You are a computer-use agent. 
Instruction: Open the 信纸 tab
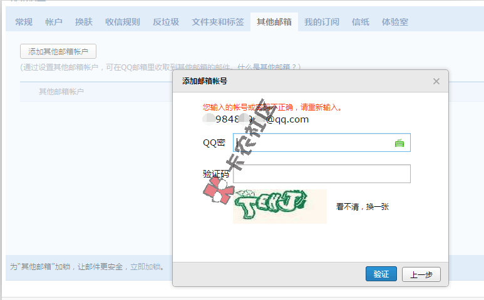[x=360, y=22]
